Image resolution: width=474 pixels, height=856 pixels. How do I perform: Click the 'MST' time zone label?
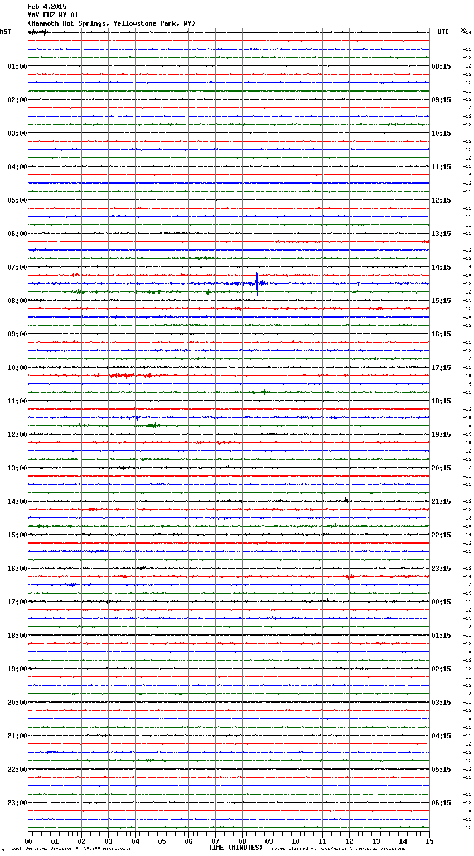pos(6,32)
